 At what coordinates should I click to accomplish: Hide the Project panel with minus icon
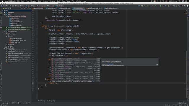(x=30, y=9)
